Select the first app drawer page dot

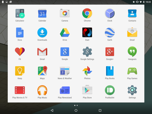[x=75, y=105]
